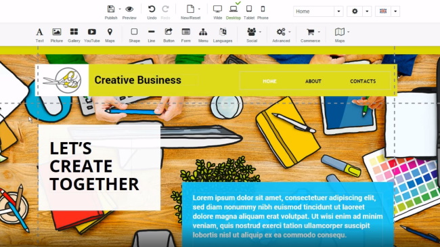The height and width of the screenshot is (247, 440).
Task: Expand the Advanced dropdown arrow
Action: click(x=290, y=32)
